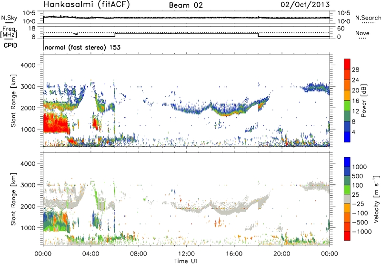The height and width of the screenshot is (264, 381).
Task: Click the '-100' Velocity colorbar tick label
Action: 360,213
